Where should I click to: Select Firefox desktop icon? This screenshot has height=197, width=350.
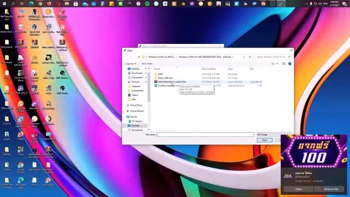point(21,136)
